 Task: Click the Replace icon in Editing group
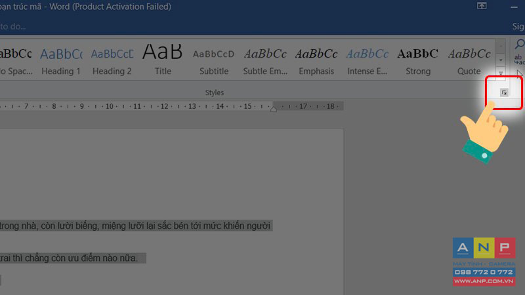click(x=519, y=60)
